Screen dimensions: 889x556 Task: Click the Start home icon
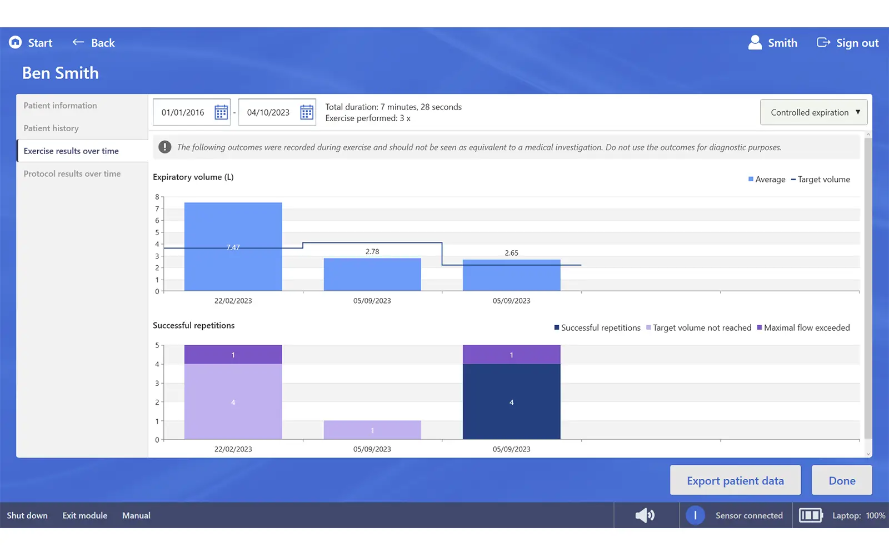click(16, 42)
